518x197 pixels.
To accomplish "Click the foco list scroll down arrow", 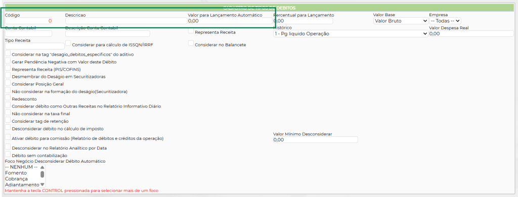I will click(42, 184).
